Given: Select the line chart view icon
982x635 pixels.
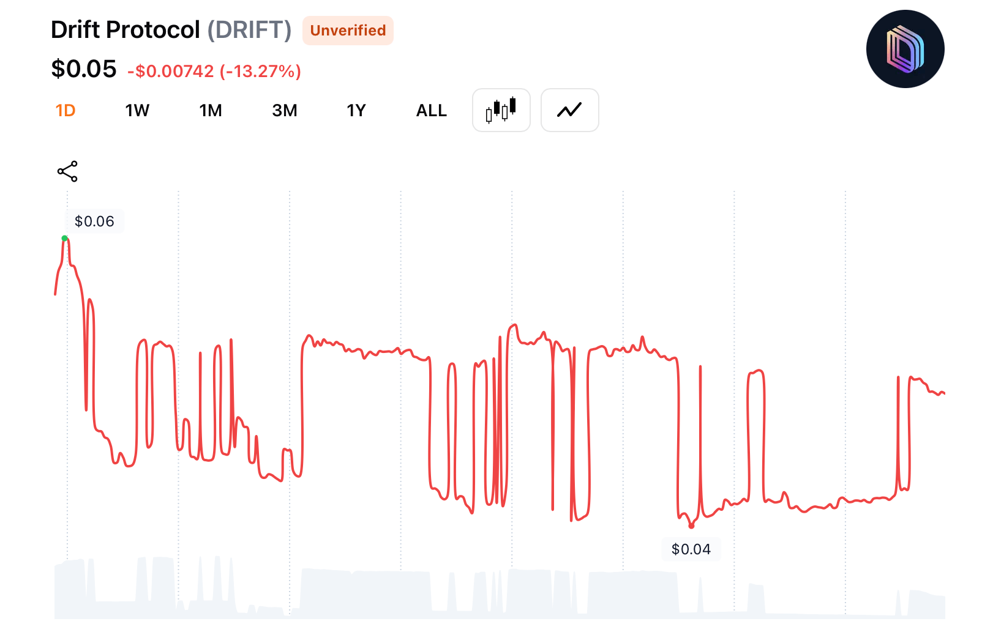Looking at the screenshot, I should [x=569, y=110].
